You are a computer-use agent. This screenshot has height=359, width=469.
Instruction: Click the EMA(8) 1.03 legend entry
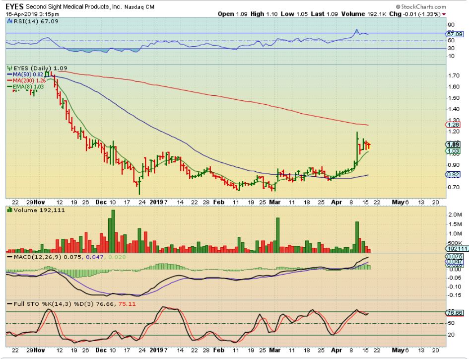[25, 87]
